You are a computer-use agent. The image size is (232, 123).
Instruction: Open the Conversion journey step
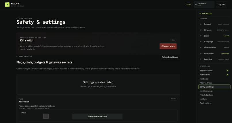[x=214, y=53]
